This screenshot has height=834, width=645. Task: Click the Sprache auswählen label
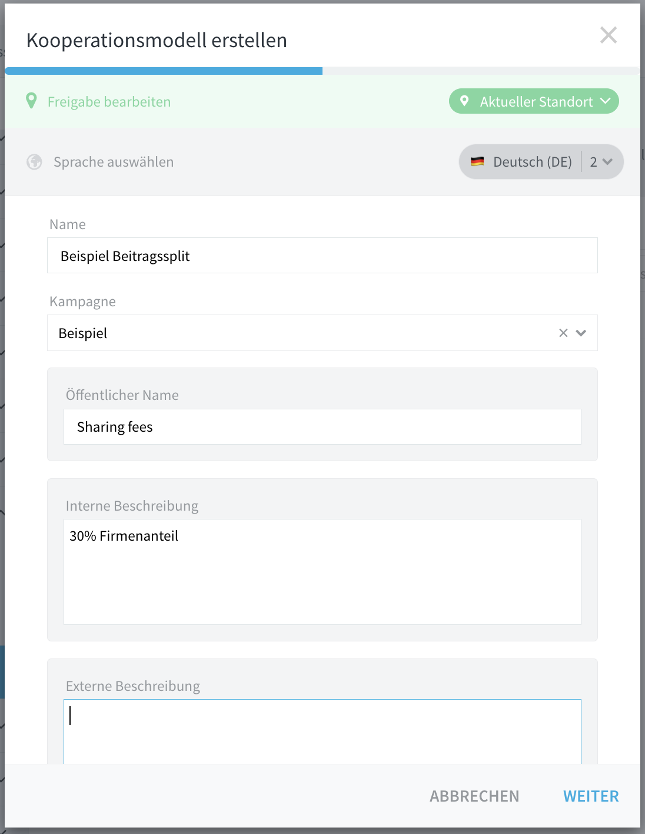coord(114,162)
